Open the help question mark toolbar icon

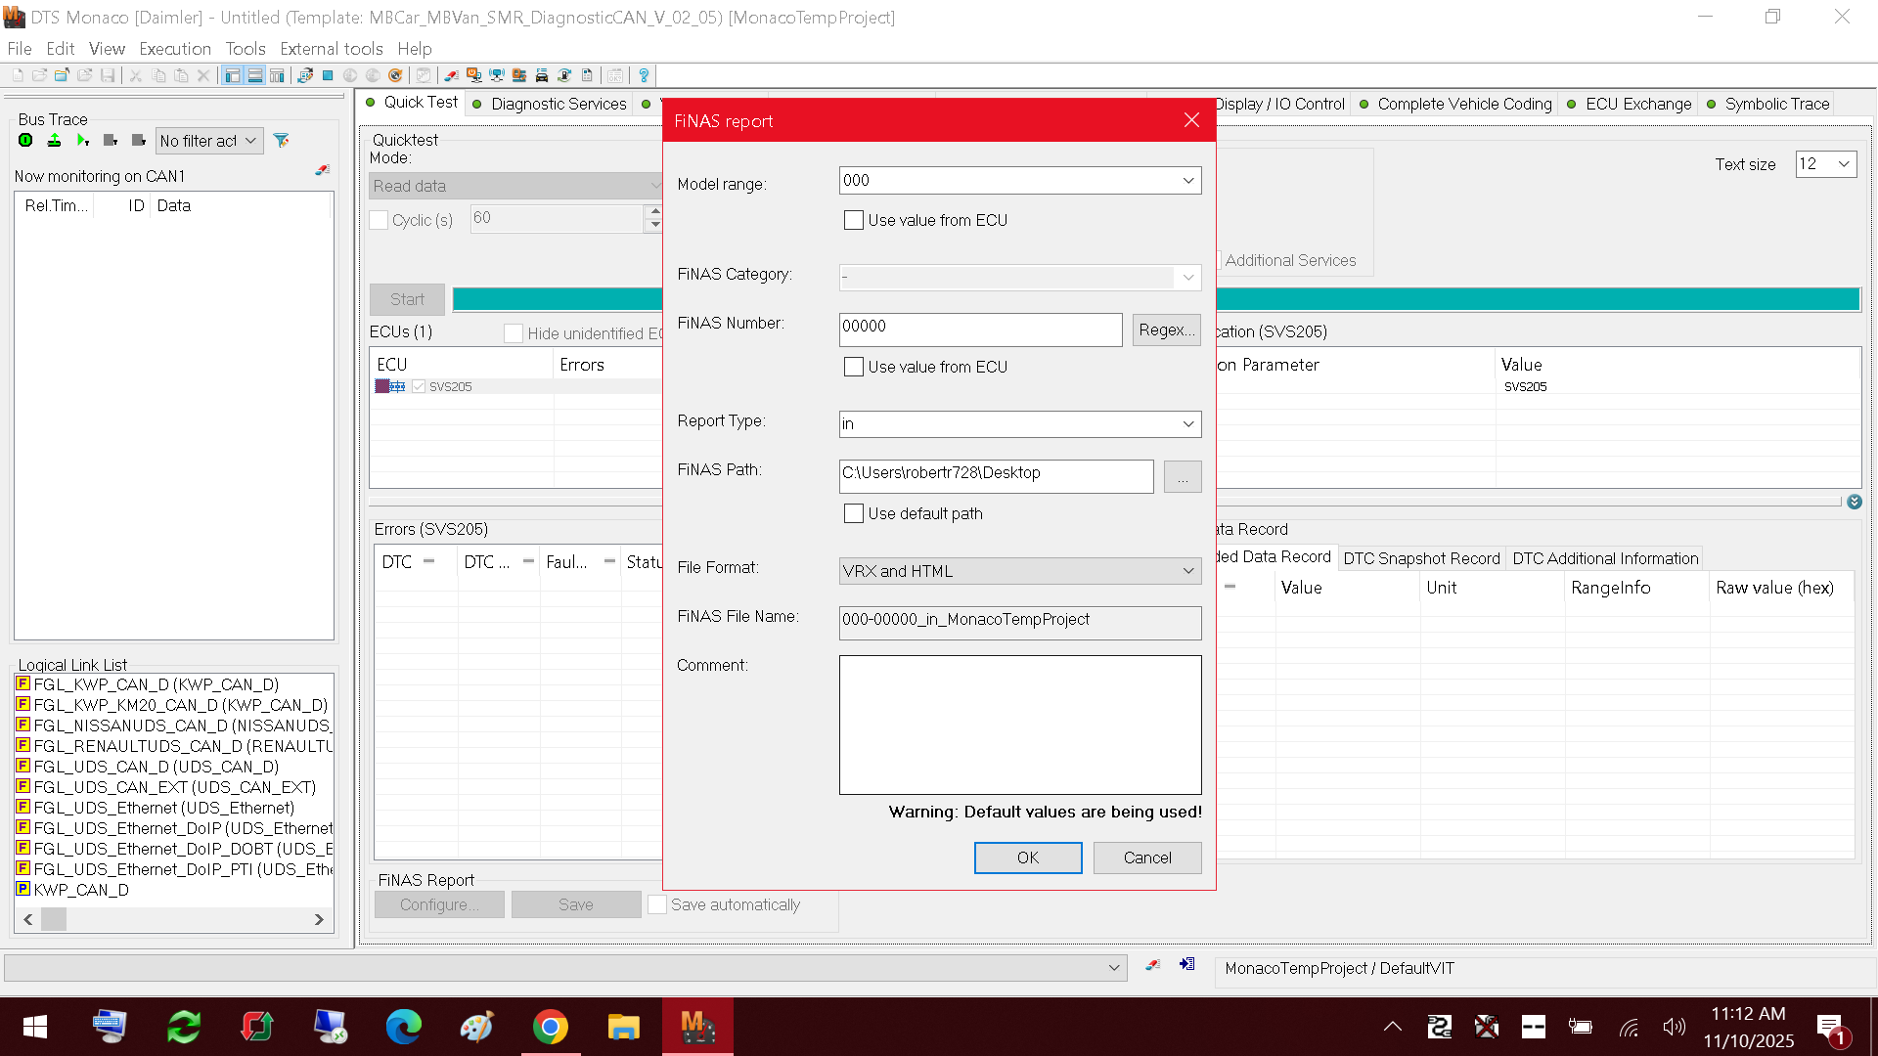644,75
